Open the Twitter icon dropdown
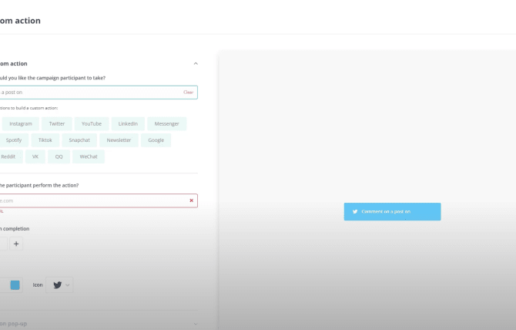This screenshot has width=516, height=330. click(59, 285)
